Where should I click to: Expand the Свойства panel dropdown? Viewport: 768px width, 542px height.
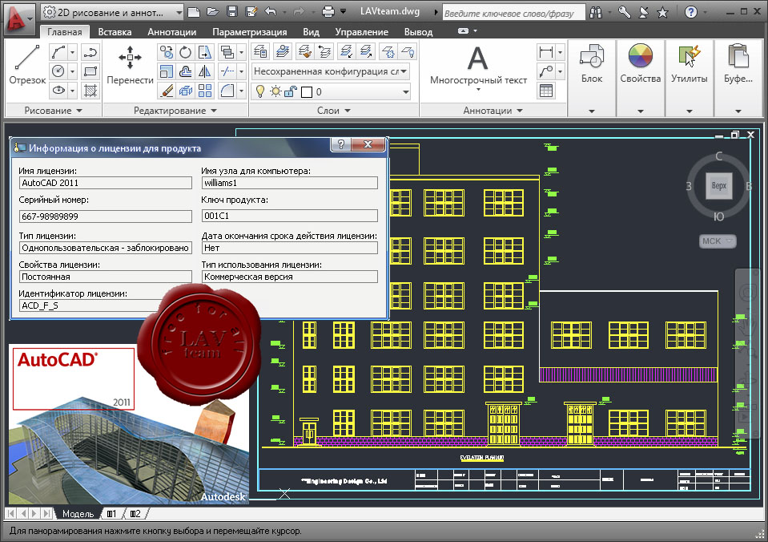point(640,111)
